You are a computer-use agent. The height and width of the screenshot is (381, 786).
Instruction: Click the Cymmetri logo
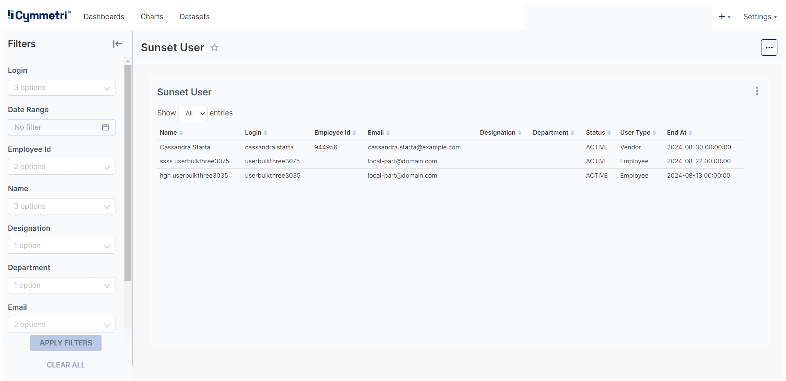pos(39,16)
